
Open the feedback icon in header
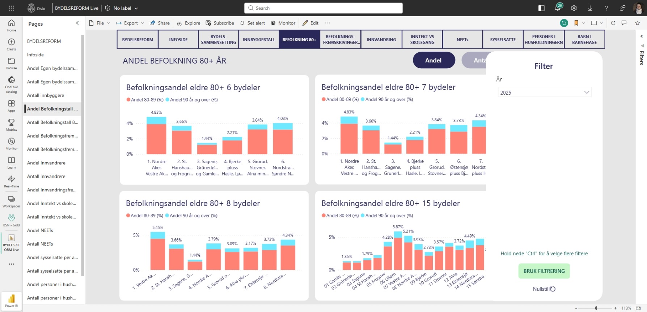click(623, 8)
